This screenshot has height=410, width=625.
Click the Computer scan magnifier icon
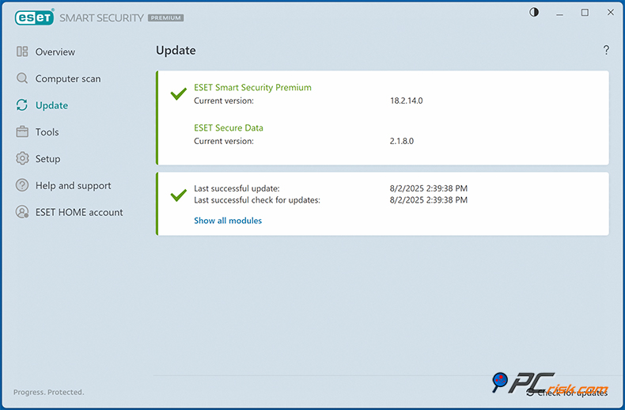click(22, 79)
